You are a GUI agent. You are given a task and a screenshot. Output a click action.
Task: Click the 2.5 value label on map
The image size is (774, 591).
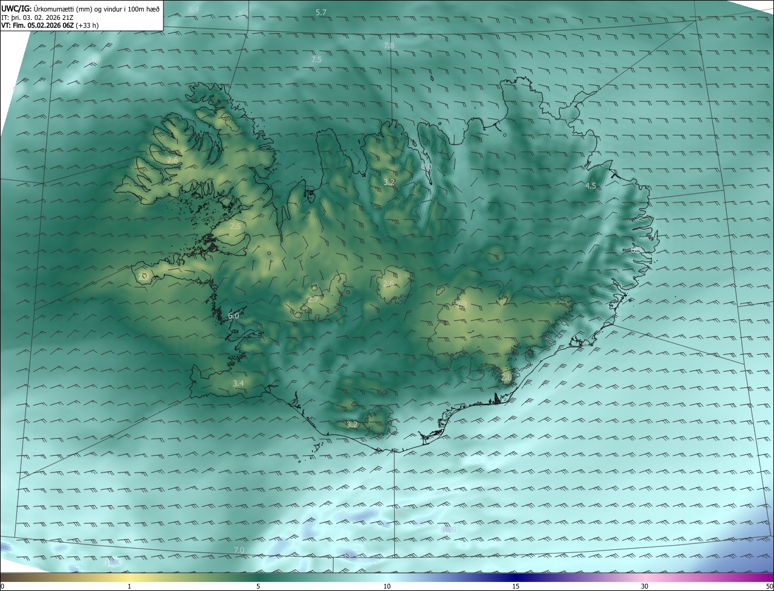tap(235, 226)
